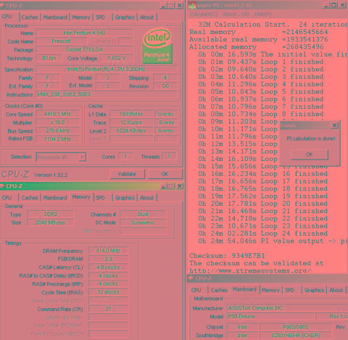Close the Super PI window
Image resolution: width=348 pixels, height=340 pixels.
click(x=342, y=5)
